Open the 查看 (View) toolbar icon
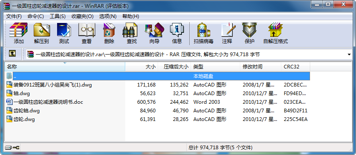 click(87, 33)
